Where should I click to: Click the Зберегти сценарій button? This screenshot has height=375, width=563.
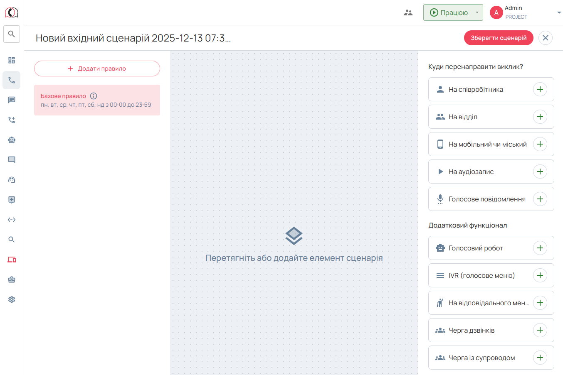point(498,38)
